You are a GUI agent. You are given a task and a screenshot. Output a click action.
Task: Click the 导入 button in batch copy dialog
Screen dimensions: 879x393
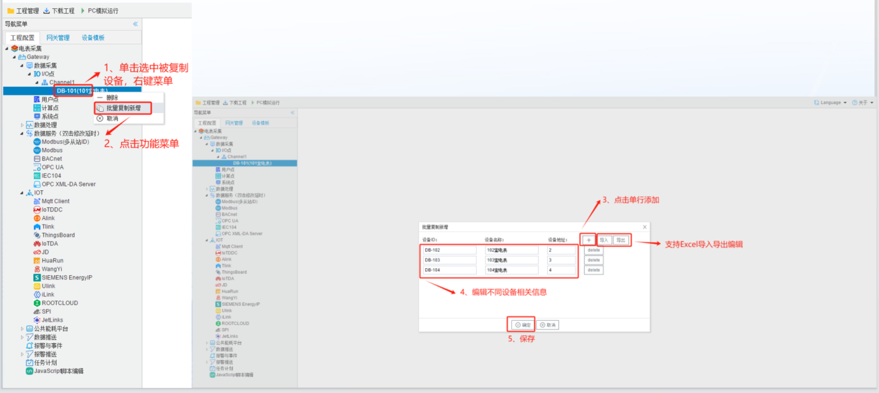click(x=603, y=240)
